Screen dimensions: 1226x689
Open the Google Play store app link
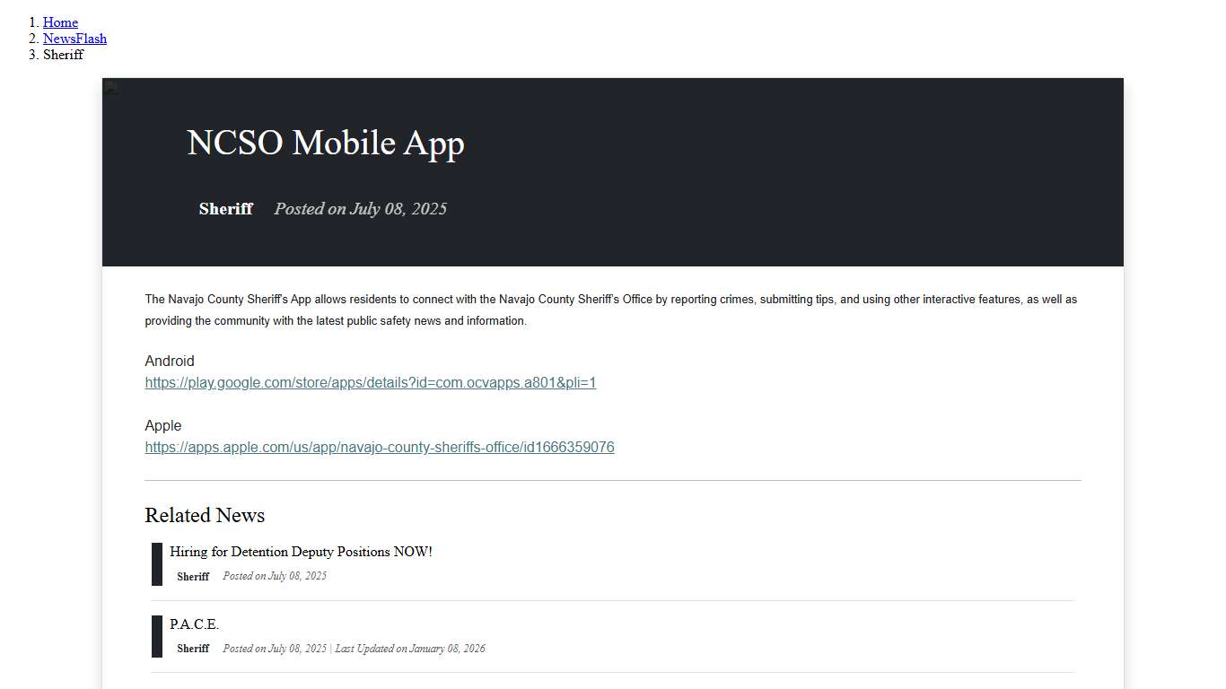tap(370, 382)
